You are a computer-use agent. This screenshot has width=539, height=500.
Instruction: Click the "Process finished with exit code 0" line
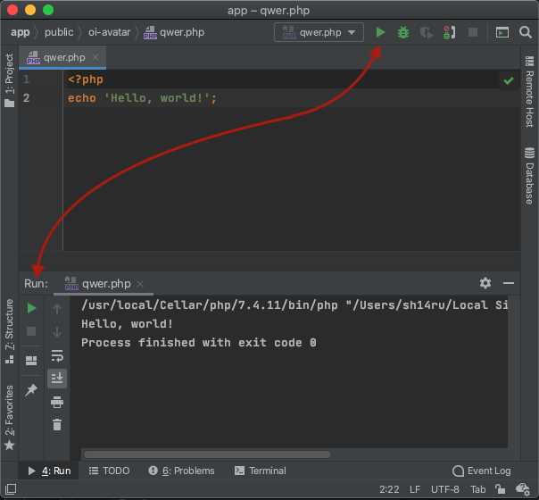[x=199, y=343]
